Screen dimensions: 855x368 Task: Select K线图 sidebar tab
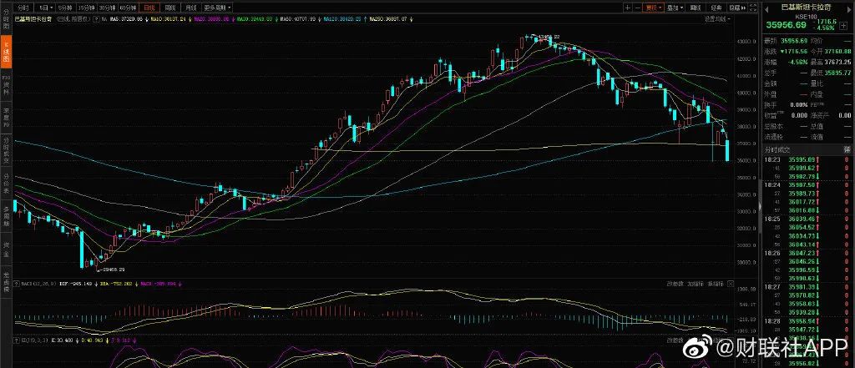click(6, 52)
